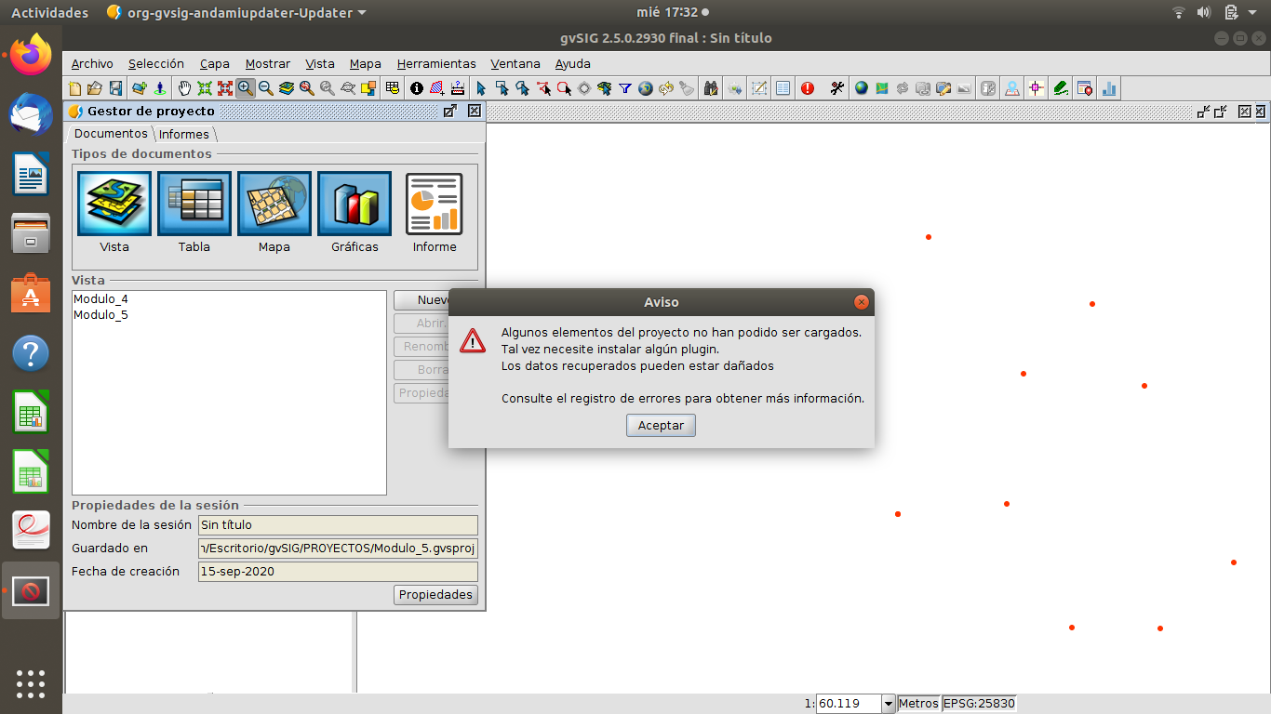Open the Archivo menu
Image resolution: width=1271 pixels, height=714 pixels.
coord(92,64)
